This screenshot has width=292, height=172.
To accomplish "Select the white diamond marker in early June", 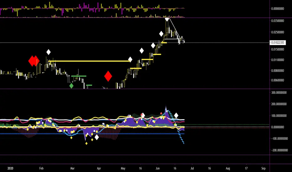I will [161, 34].
